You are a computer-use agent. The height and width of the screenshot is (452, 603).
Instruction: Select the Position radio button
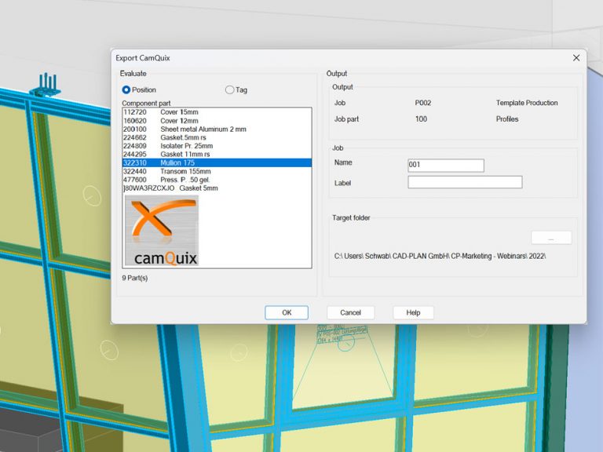[x=126, y=89]
